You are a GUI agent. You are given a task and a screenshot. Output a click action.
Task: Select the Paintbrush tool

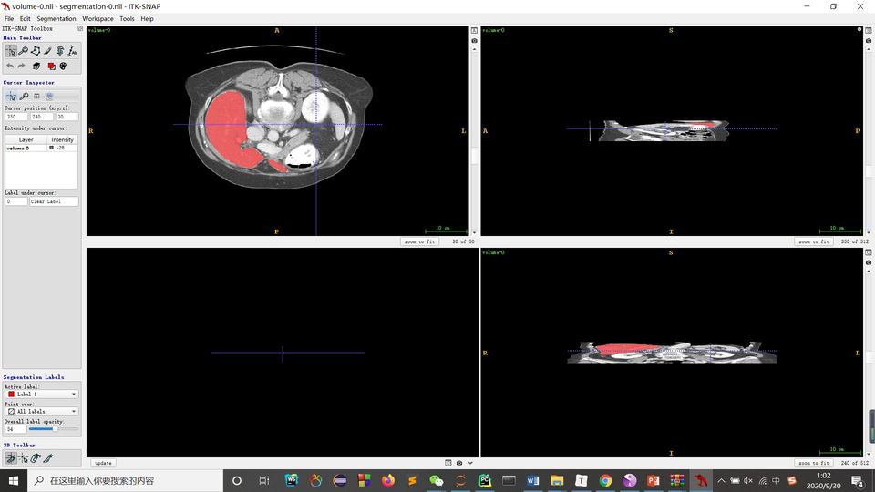[x=47, y=51]
